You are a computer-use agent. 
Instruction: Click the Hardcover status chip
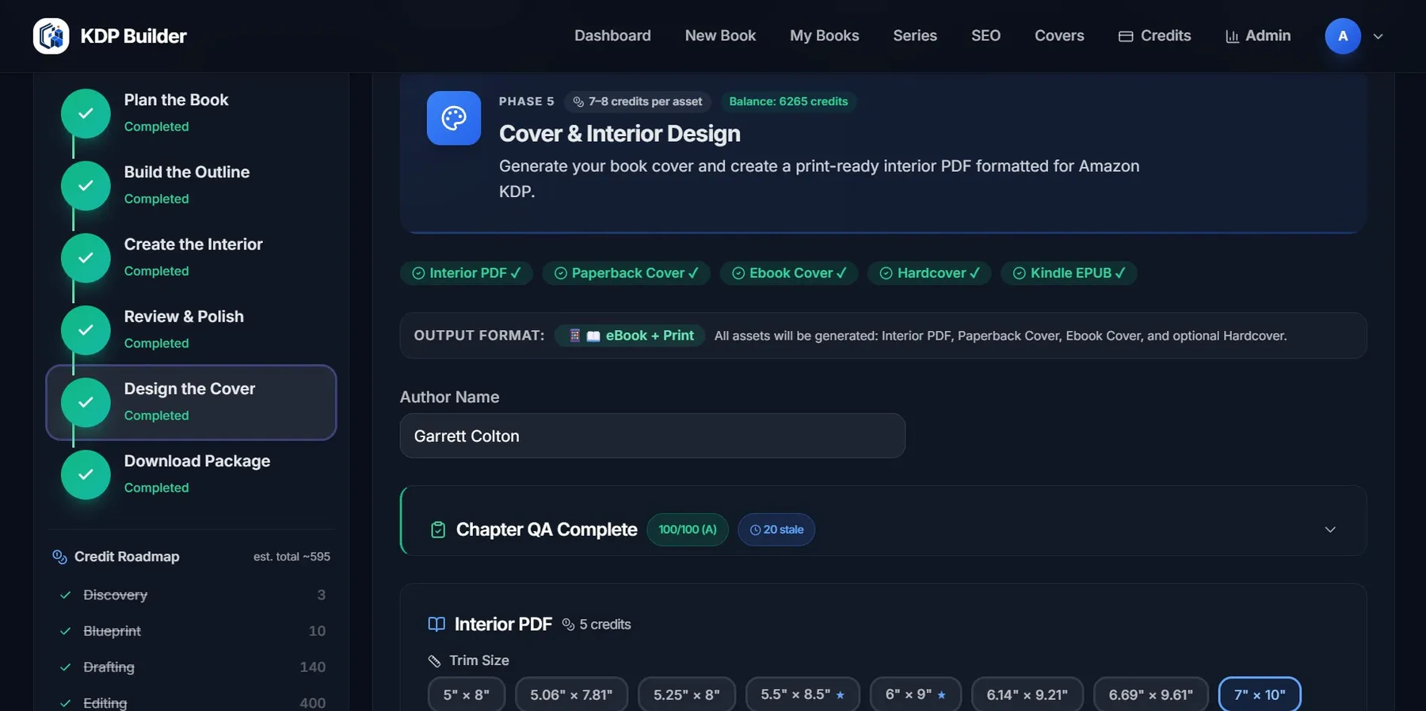929,273
